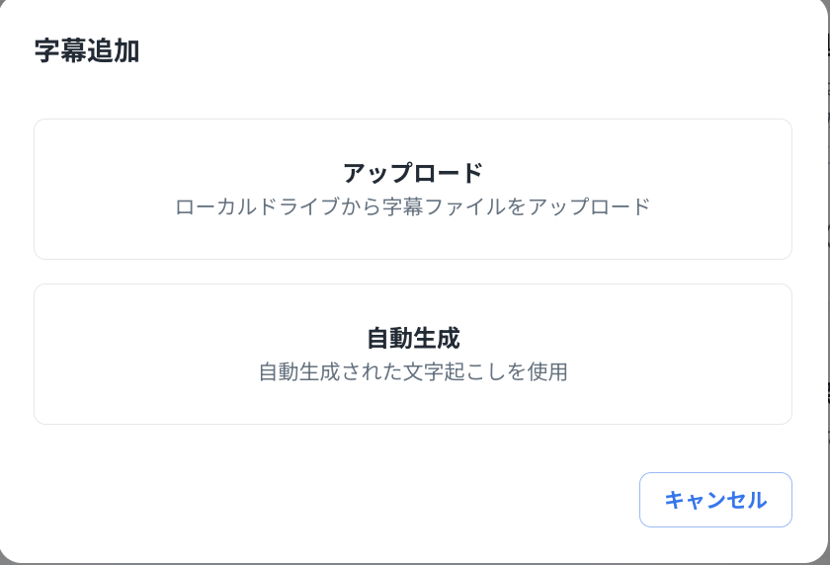Choose アップロード to add subtitles

pos(413,189)
